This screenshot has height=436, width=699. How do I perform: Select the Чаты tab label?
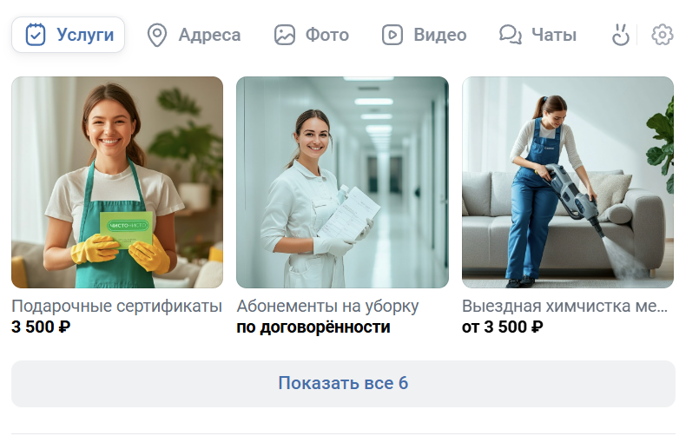[554, 35]
